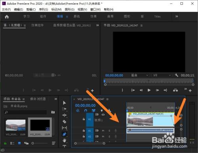Screen dimensions: 198x153
Task: Toggle A1 track lock
Action: coord(84,130)
